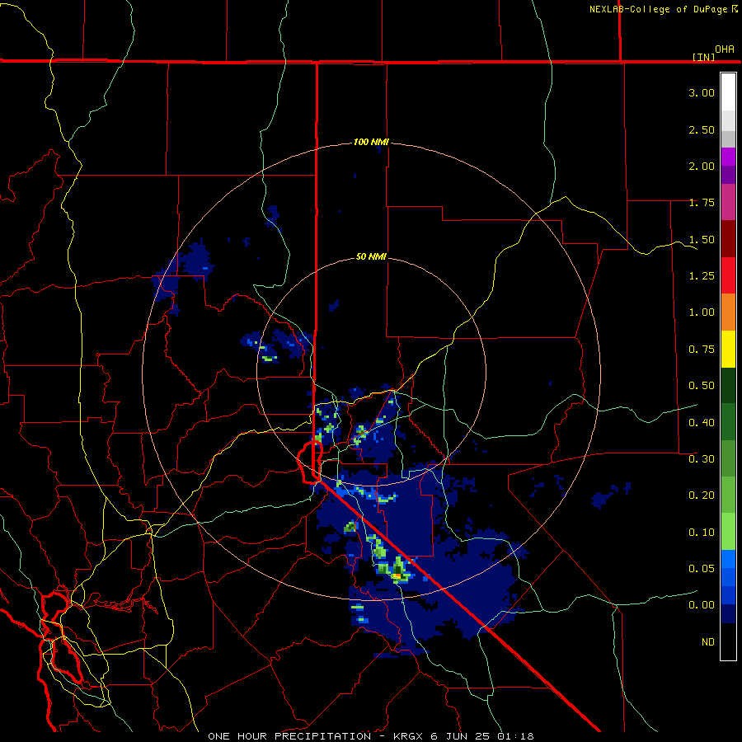Click the 1.50 legend value label

point(702,239)
